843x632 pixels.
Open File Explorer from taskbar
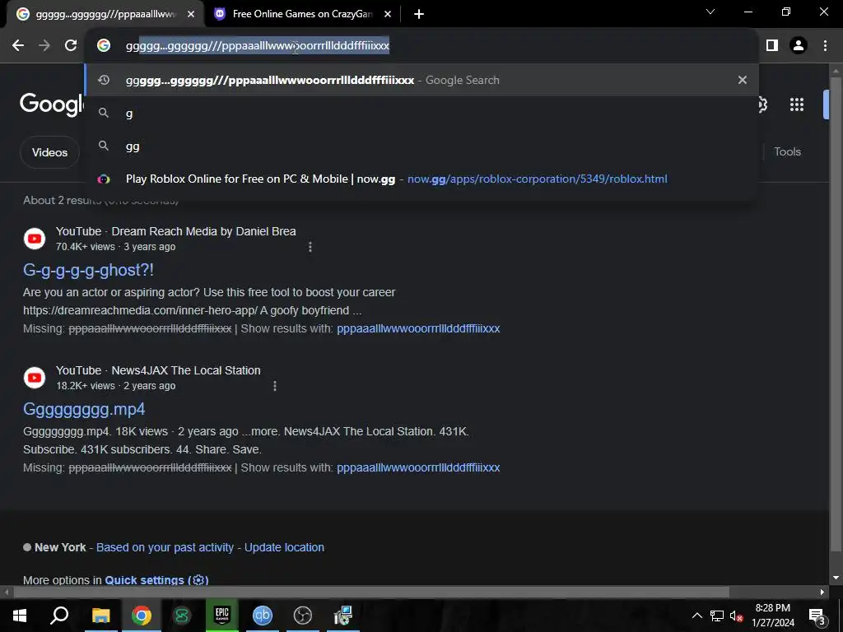point(100,616)
